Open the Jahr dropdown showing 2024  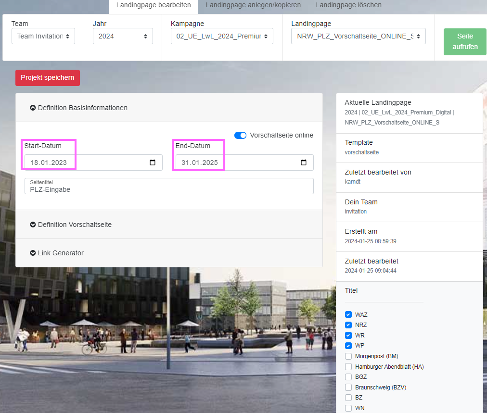pyautogui.click(x=123, y=36)
